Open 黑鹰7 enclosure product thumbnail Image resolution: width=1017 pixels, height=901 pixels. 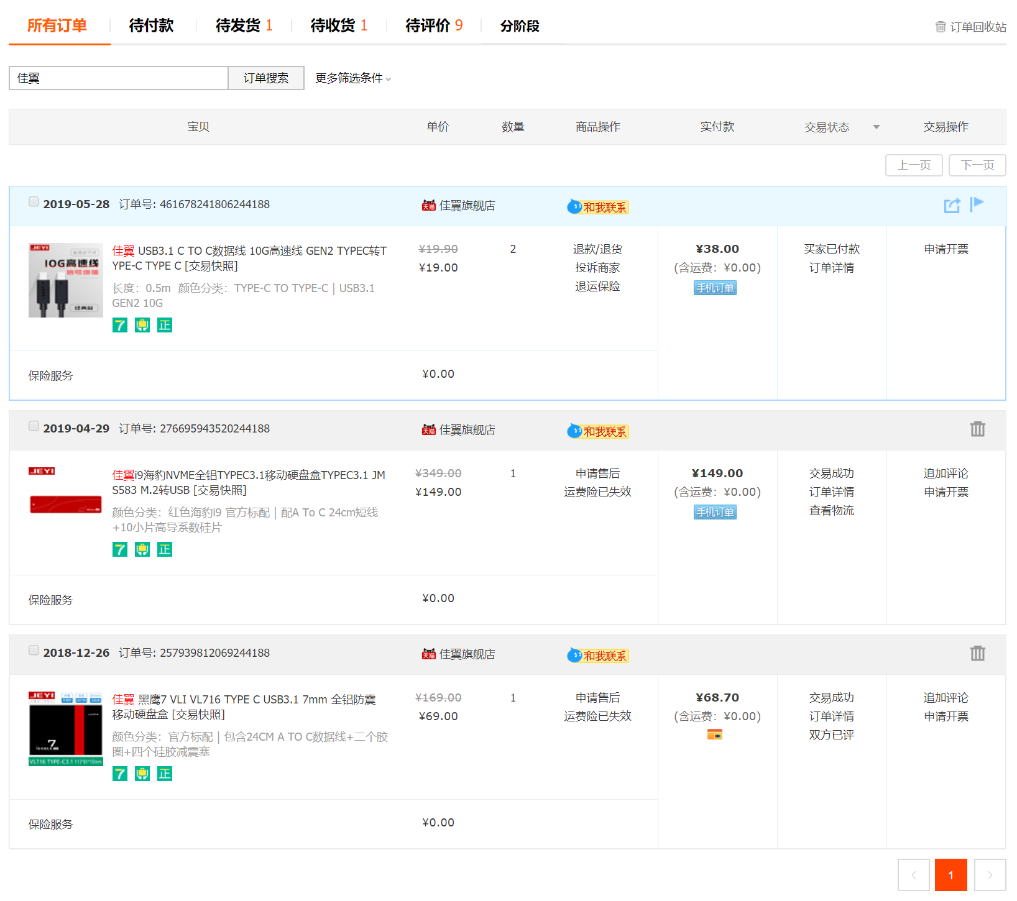pos(66,729)
